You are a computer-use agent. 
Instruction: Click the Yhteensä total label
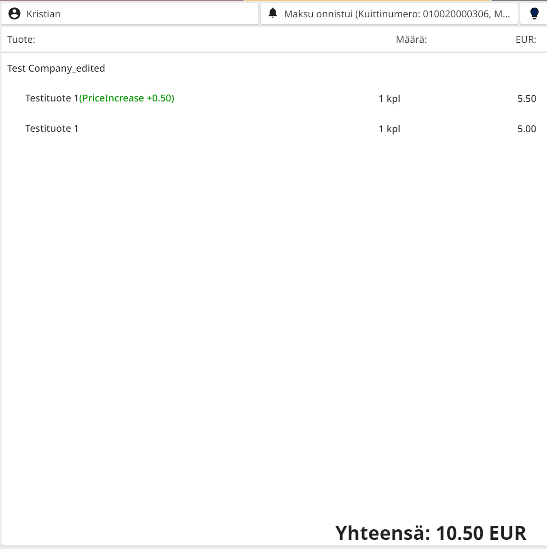coord(383,533)
